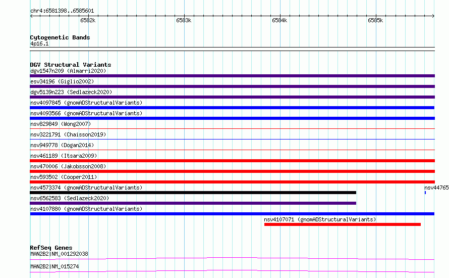Select the red bar under nsv461189
This screenshot has height=278, width=449.
232,161
